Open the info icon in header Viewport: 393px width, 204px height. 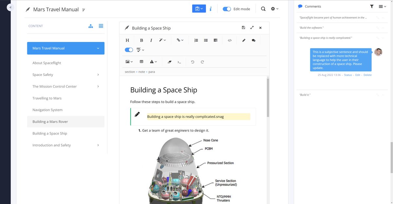(x=210, y=9)
